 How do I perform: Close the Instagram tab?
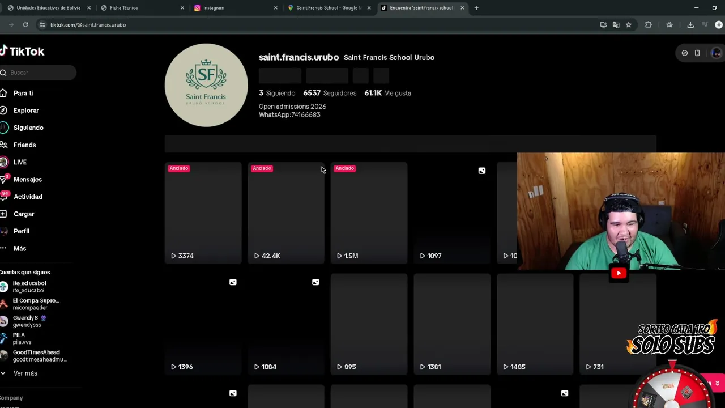(276, 8)
